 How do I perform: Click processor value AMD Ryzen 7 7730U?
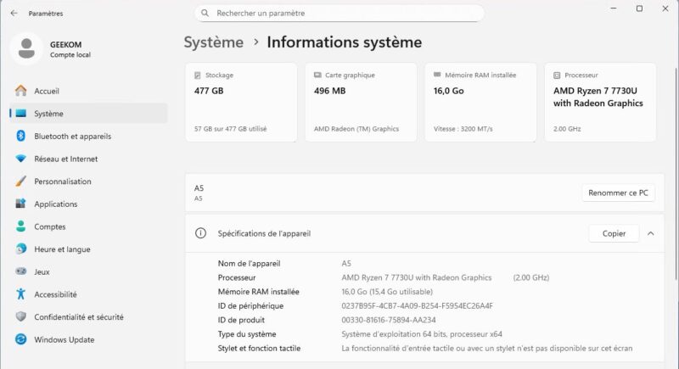[x=417, y=277]
